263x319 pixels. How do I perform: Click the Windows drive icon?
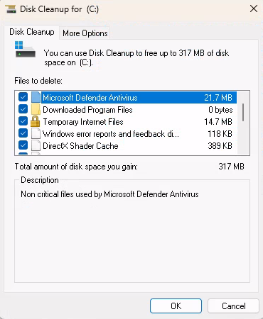tap(25, 49)
